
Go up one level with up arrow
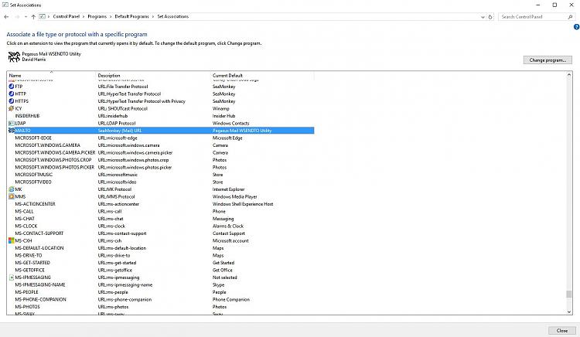coord(33,17)
